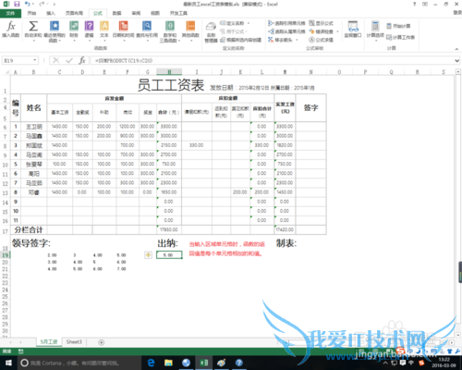
Task: Click the Help question mark in title bar
Action: [414, 4]
